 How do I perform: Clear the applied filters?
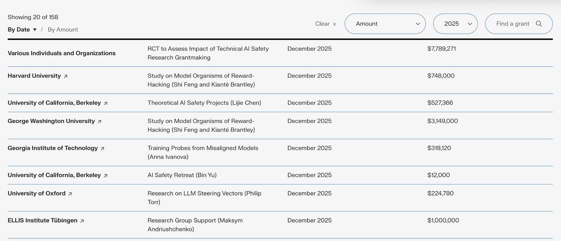[326, 24]
